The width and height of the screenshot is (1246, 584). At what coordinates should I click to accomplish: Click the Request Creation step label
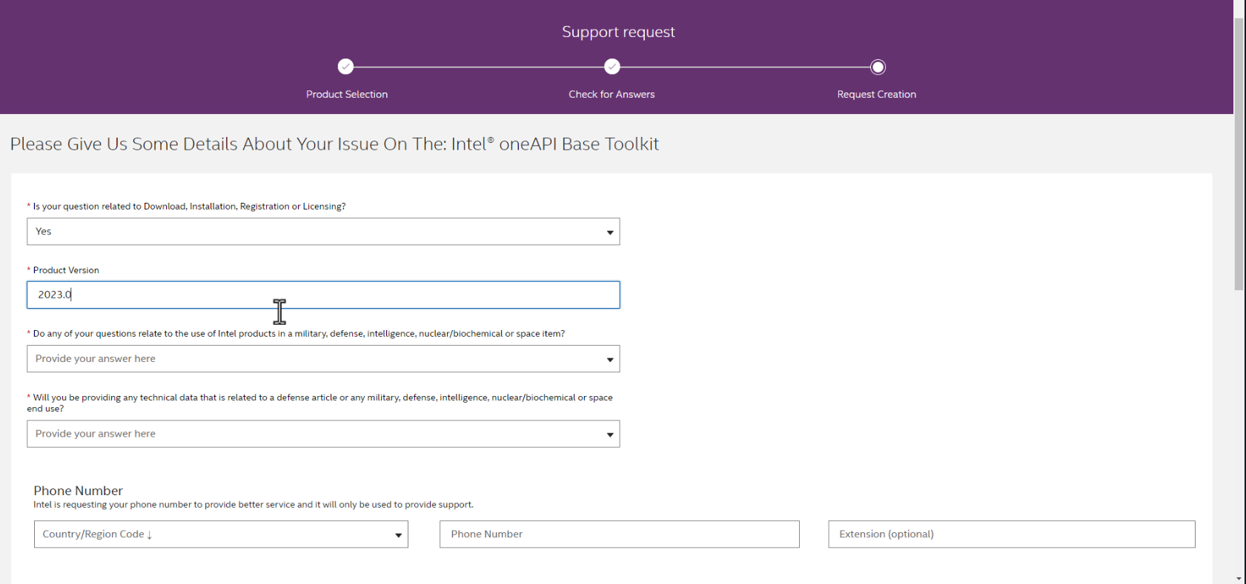click(877, 94)
